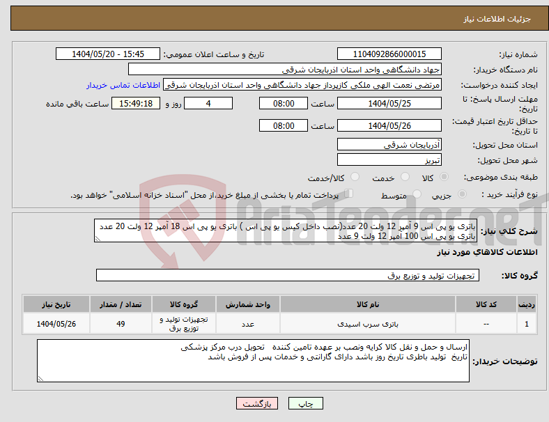Click the شماره نیاز number field
The height and width of the screenshot is (422, 549).
pos(389,54)
